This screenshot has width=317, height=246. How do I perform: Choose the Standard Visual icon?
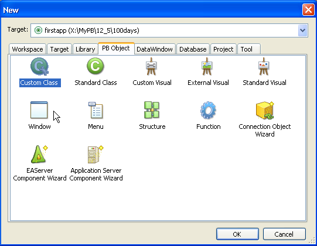[264, 67]
